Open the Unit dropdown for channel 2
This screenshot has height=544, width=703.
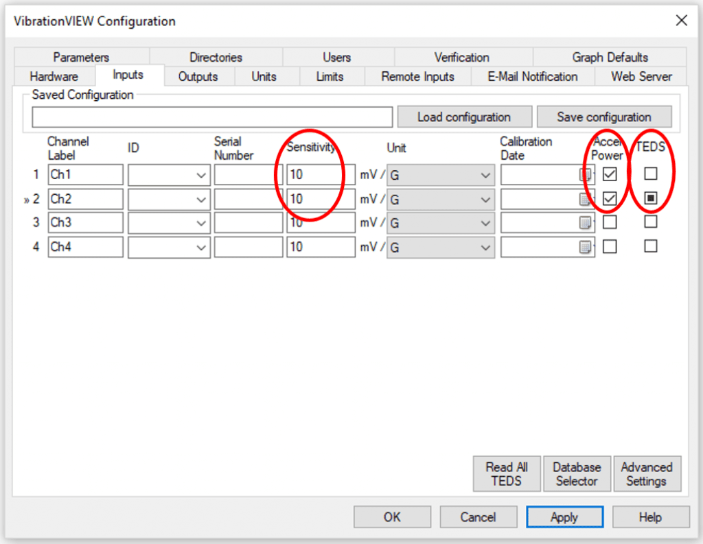[x=485, y=199]
